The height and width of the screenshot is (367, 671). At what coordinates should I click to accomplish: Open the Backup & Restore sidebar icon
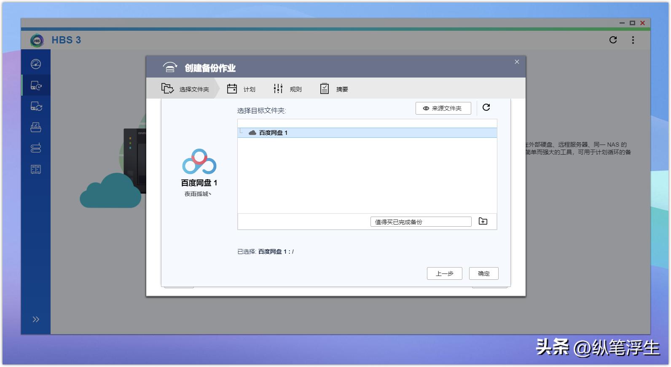click(x=36, y=86)
